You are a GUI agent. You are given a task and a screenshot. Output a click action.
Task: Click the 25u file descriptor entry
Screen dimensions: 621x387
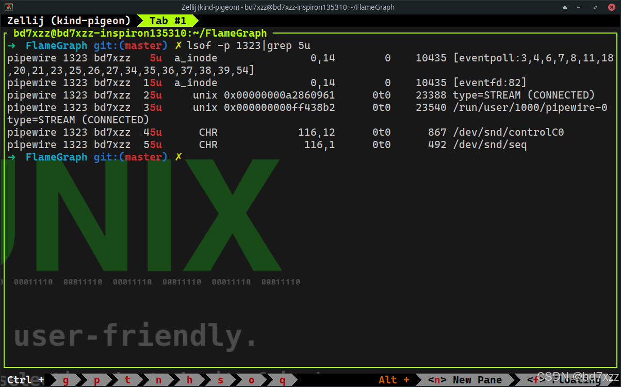click(x=153, y=95)
